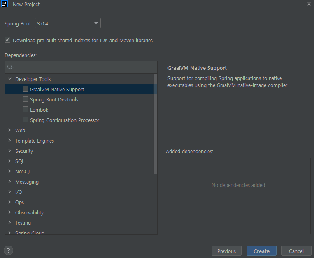Click the Create button
314x258 pixels.
[262, 251]
